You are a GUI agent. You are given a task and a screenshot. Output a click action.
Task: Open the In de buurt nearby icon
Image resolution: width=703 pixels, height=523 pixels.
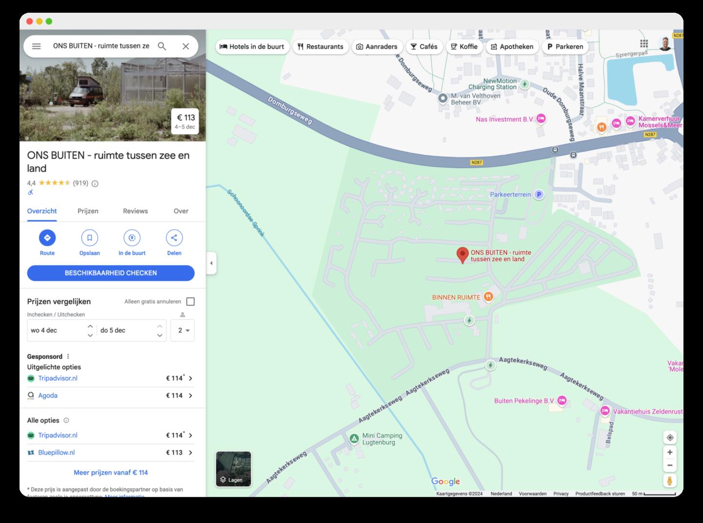pos(132,238)
